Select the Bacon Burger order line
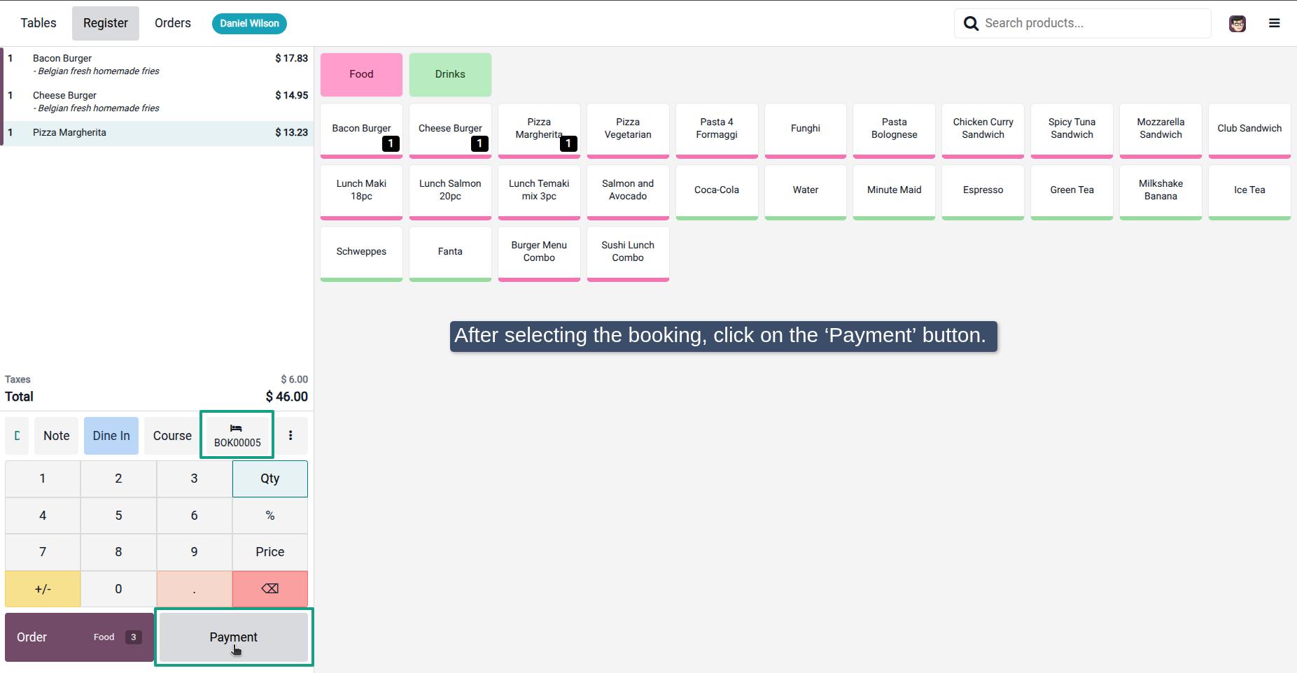 click(x=157, y=64)
